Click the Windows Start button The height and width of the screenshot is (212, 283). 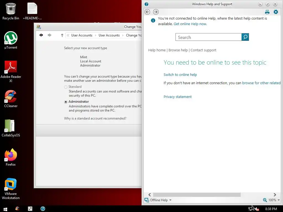[x=6, y=209]
